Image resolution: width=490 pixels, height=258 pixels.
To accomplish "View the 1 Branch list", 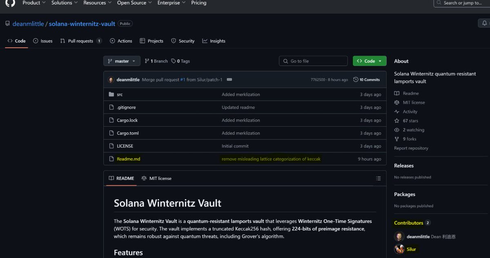I will (x=156, y=61).
